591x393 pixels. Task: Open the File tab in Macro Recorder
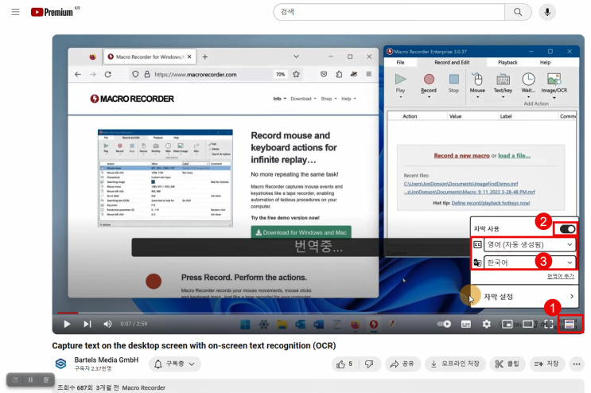[400, 63]
